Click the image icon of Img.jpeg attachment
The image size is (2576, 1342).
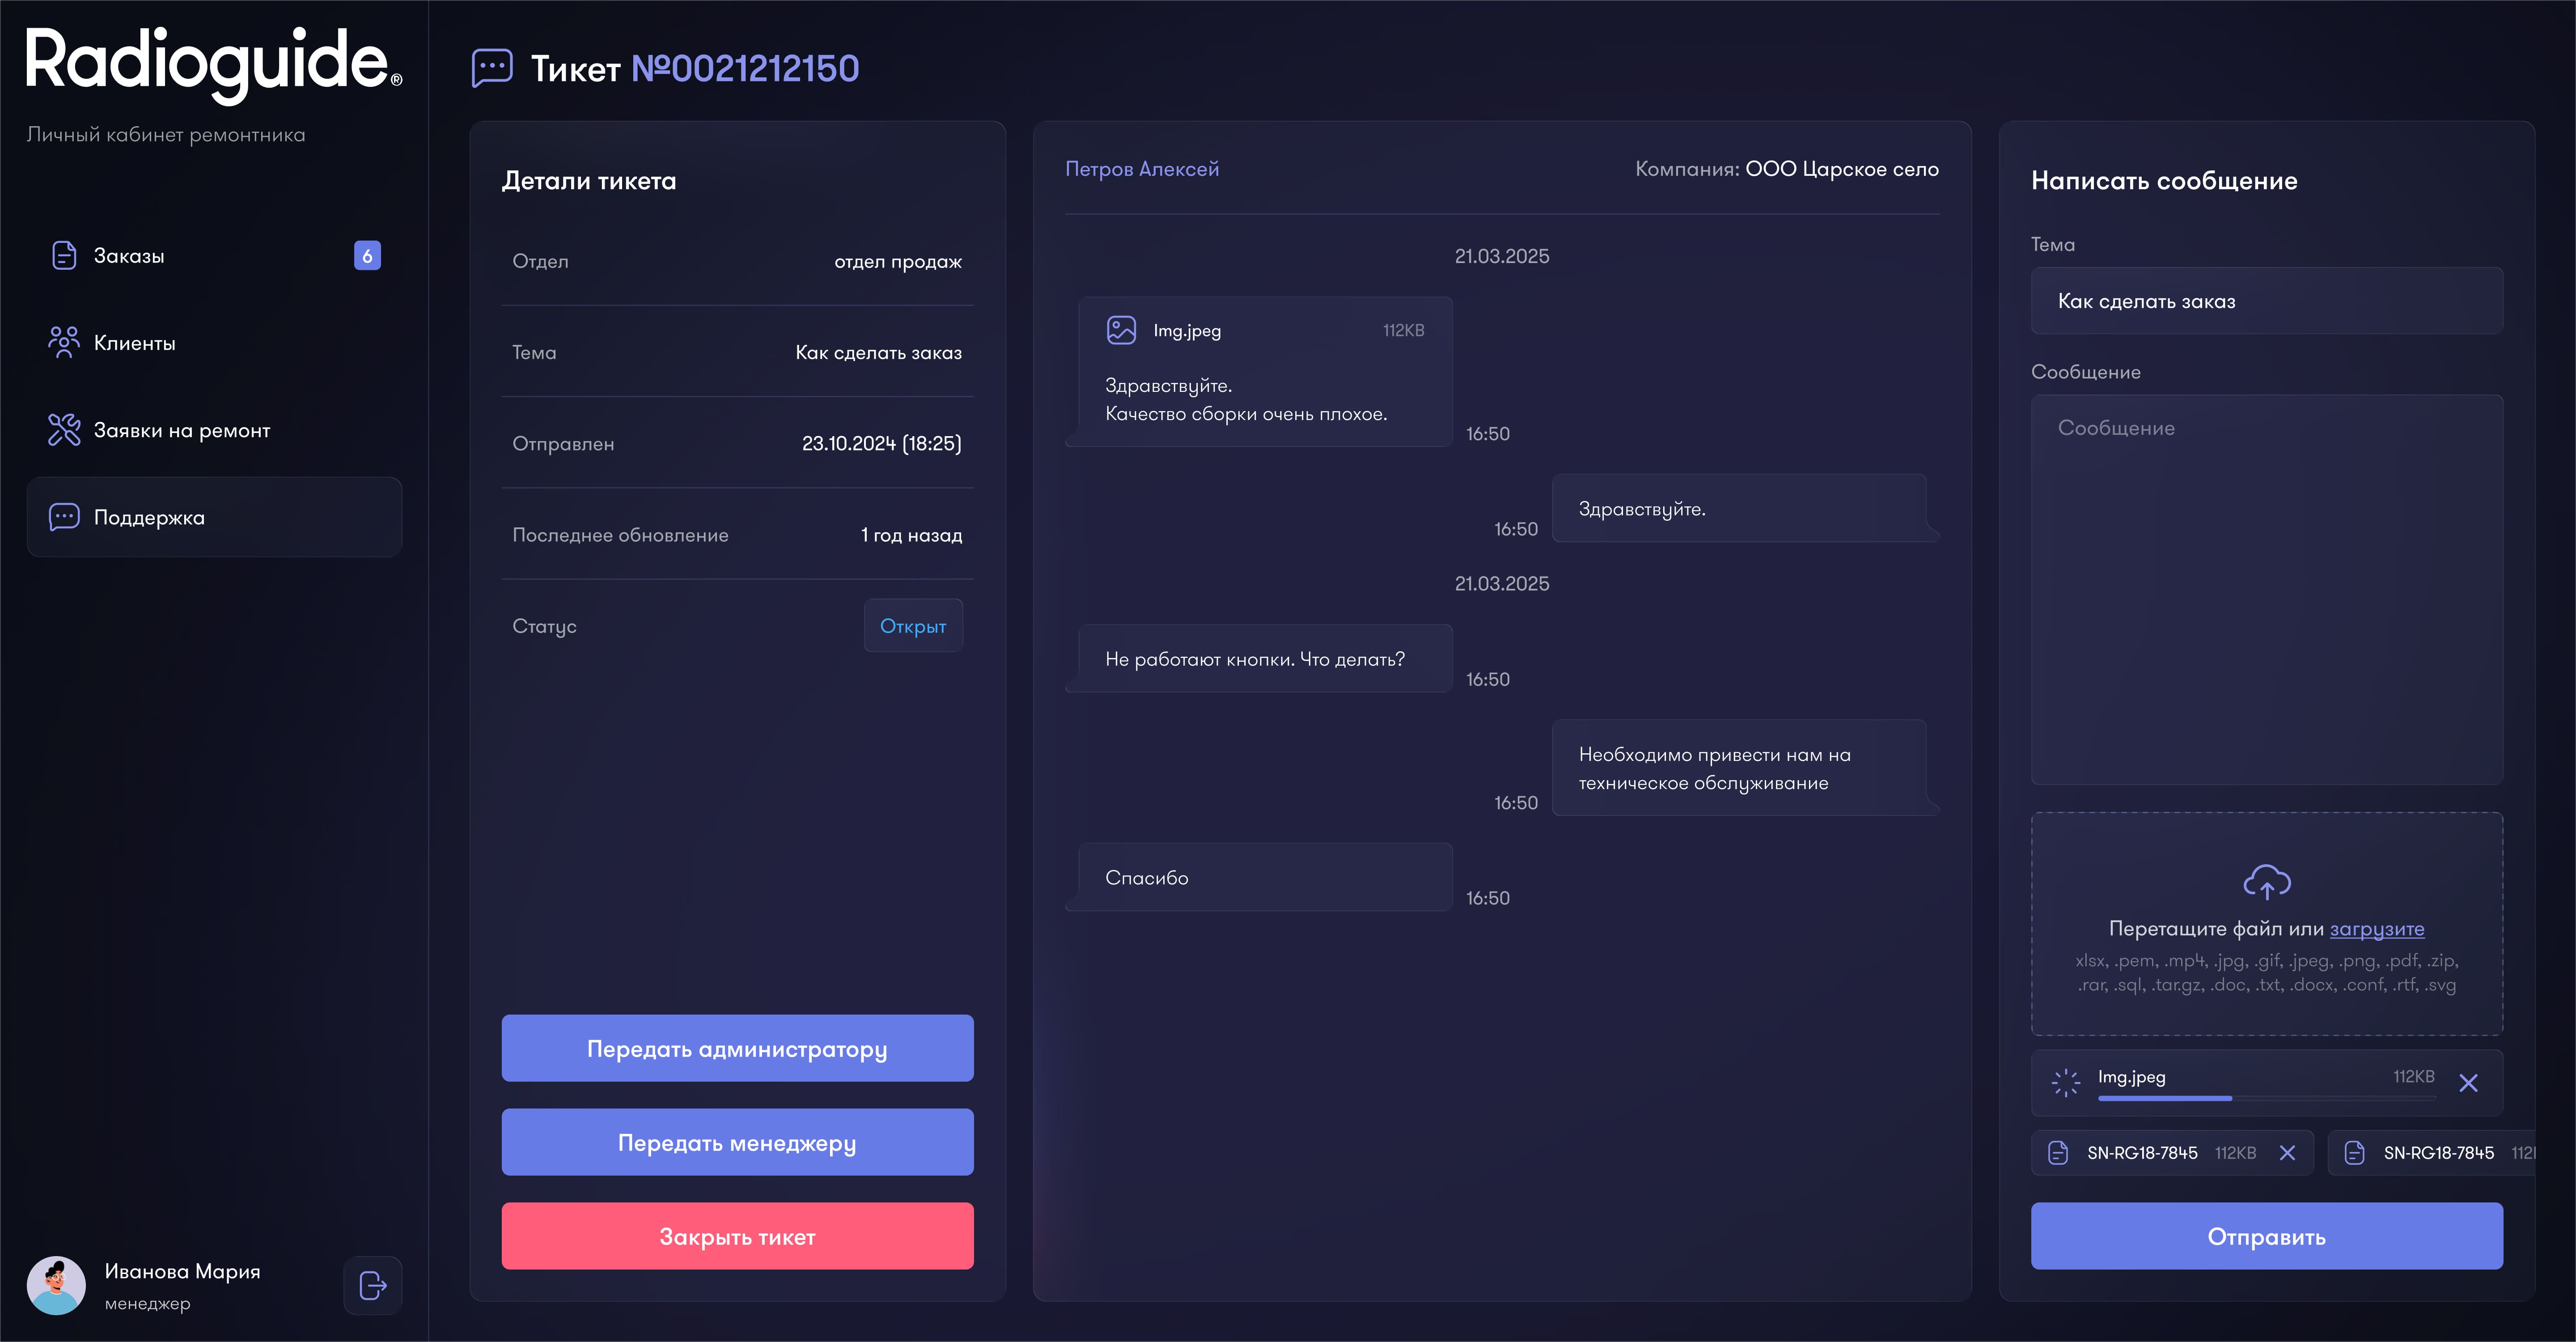[1121, 330]
